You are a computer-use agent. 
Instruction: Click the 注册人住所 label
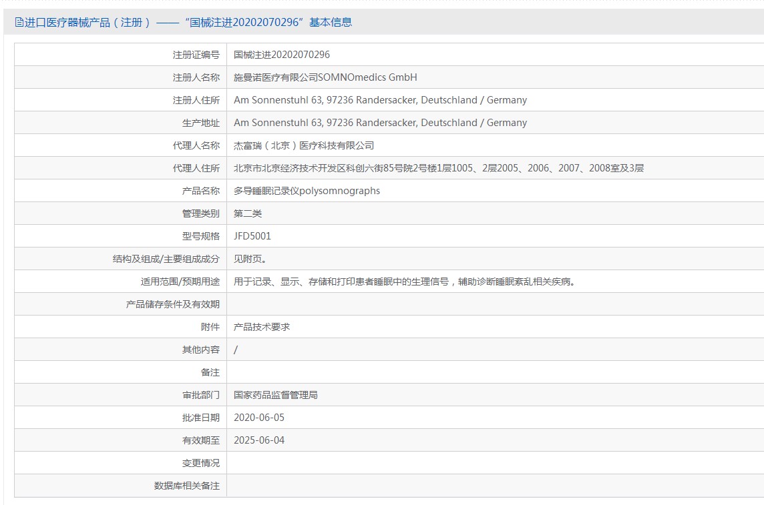(x=196, y=100)
